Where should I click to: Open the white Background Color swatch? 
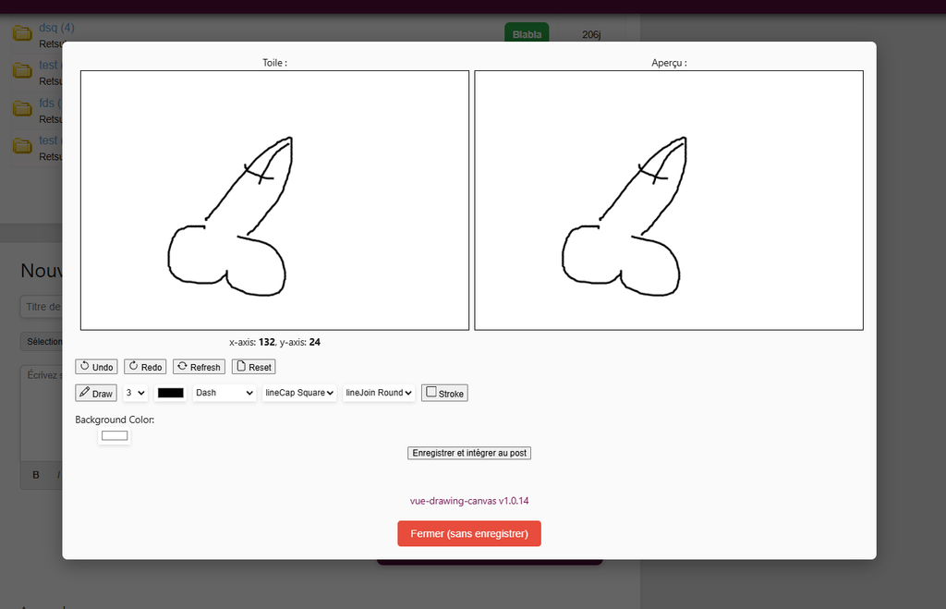tap(115, 435)
